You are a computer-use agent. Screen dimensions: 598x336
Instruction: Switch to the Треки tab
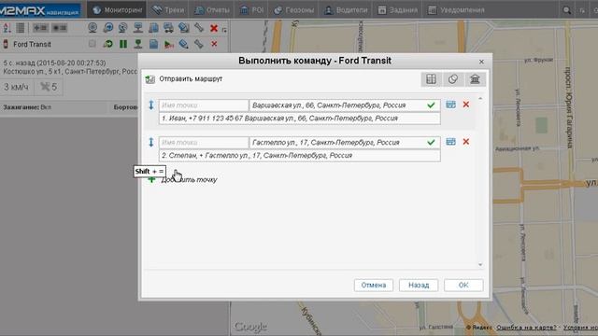point(167,10)
